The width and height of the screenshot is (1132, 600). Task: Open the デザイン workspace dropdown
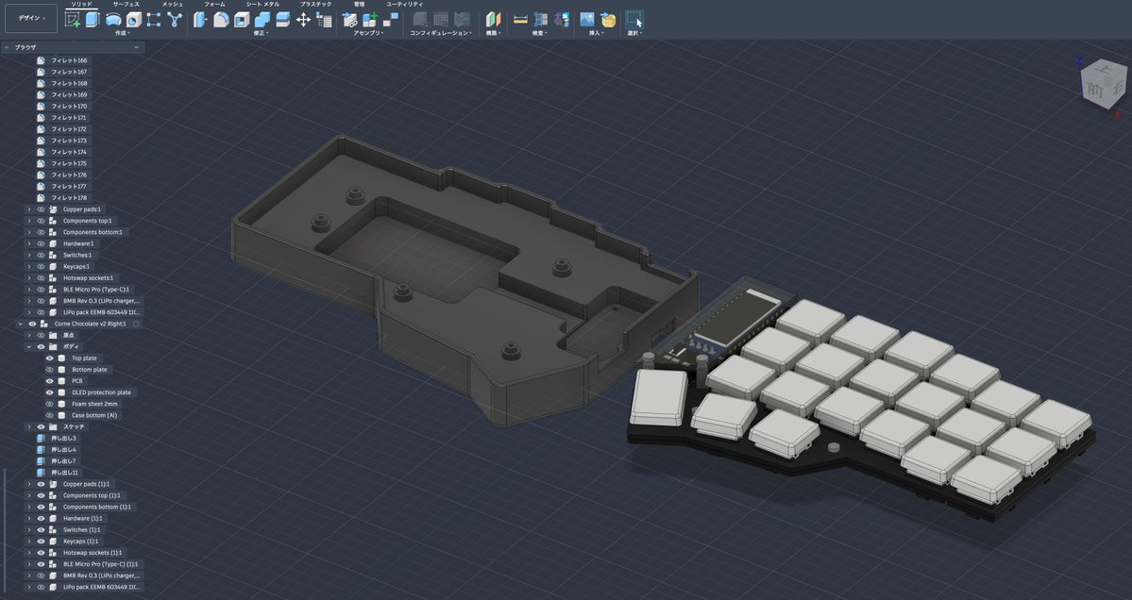coord(31,18)
